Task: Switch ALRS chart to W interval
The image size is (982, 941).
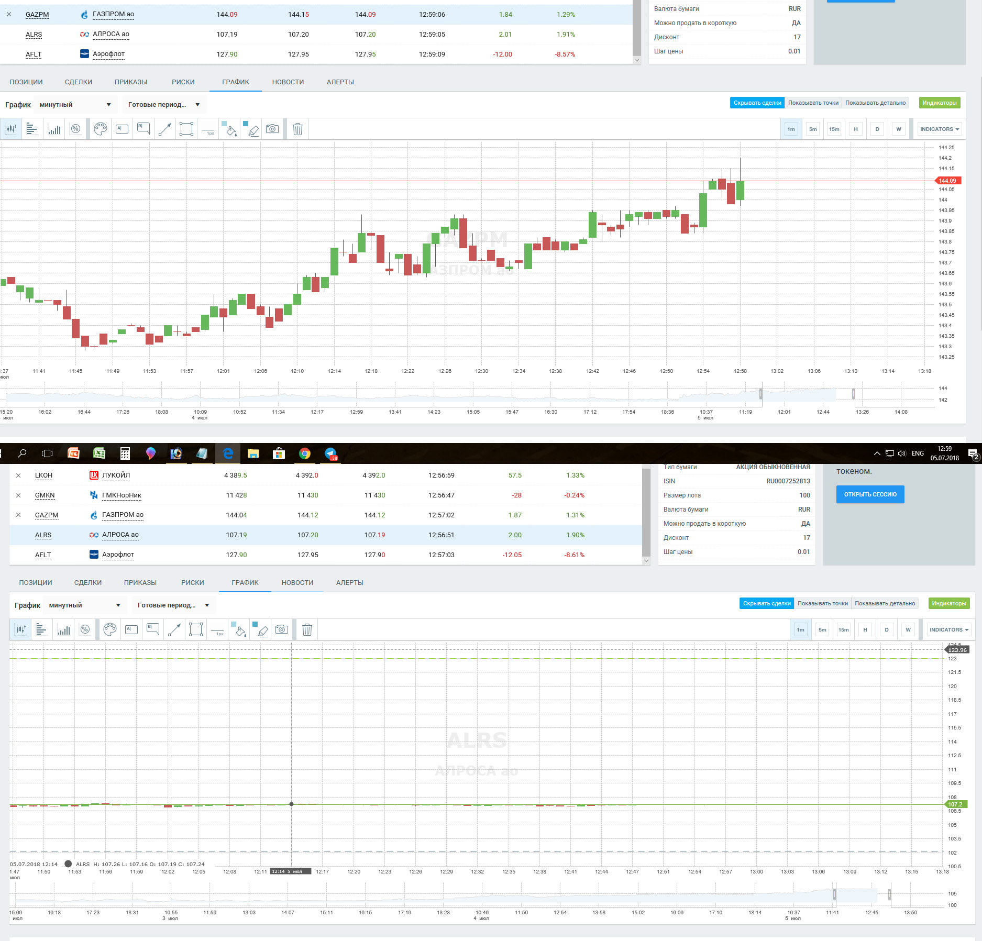Action: pos(908,630)
